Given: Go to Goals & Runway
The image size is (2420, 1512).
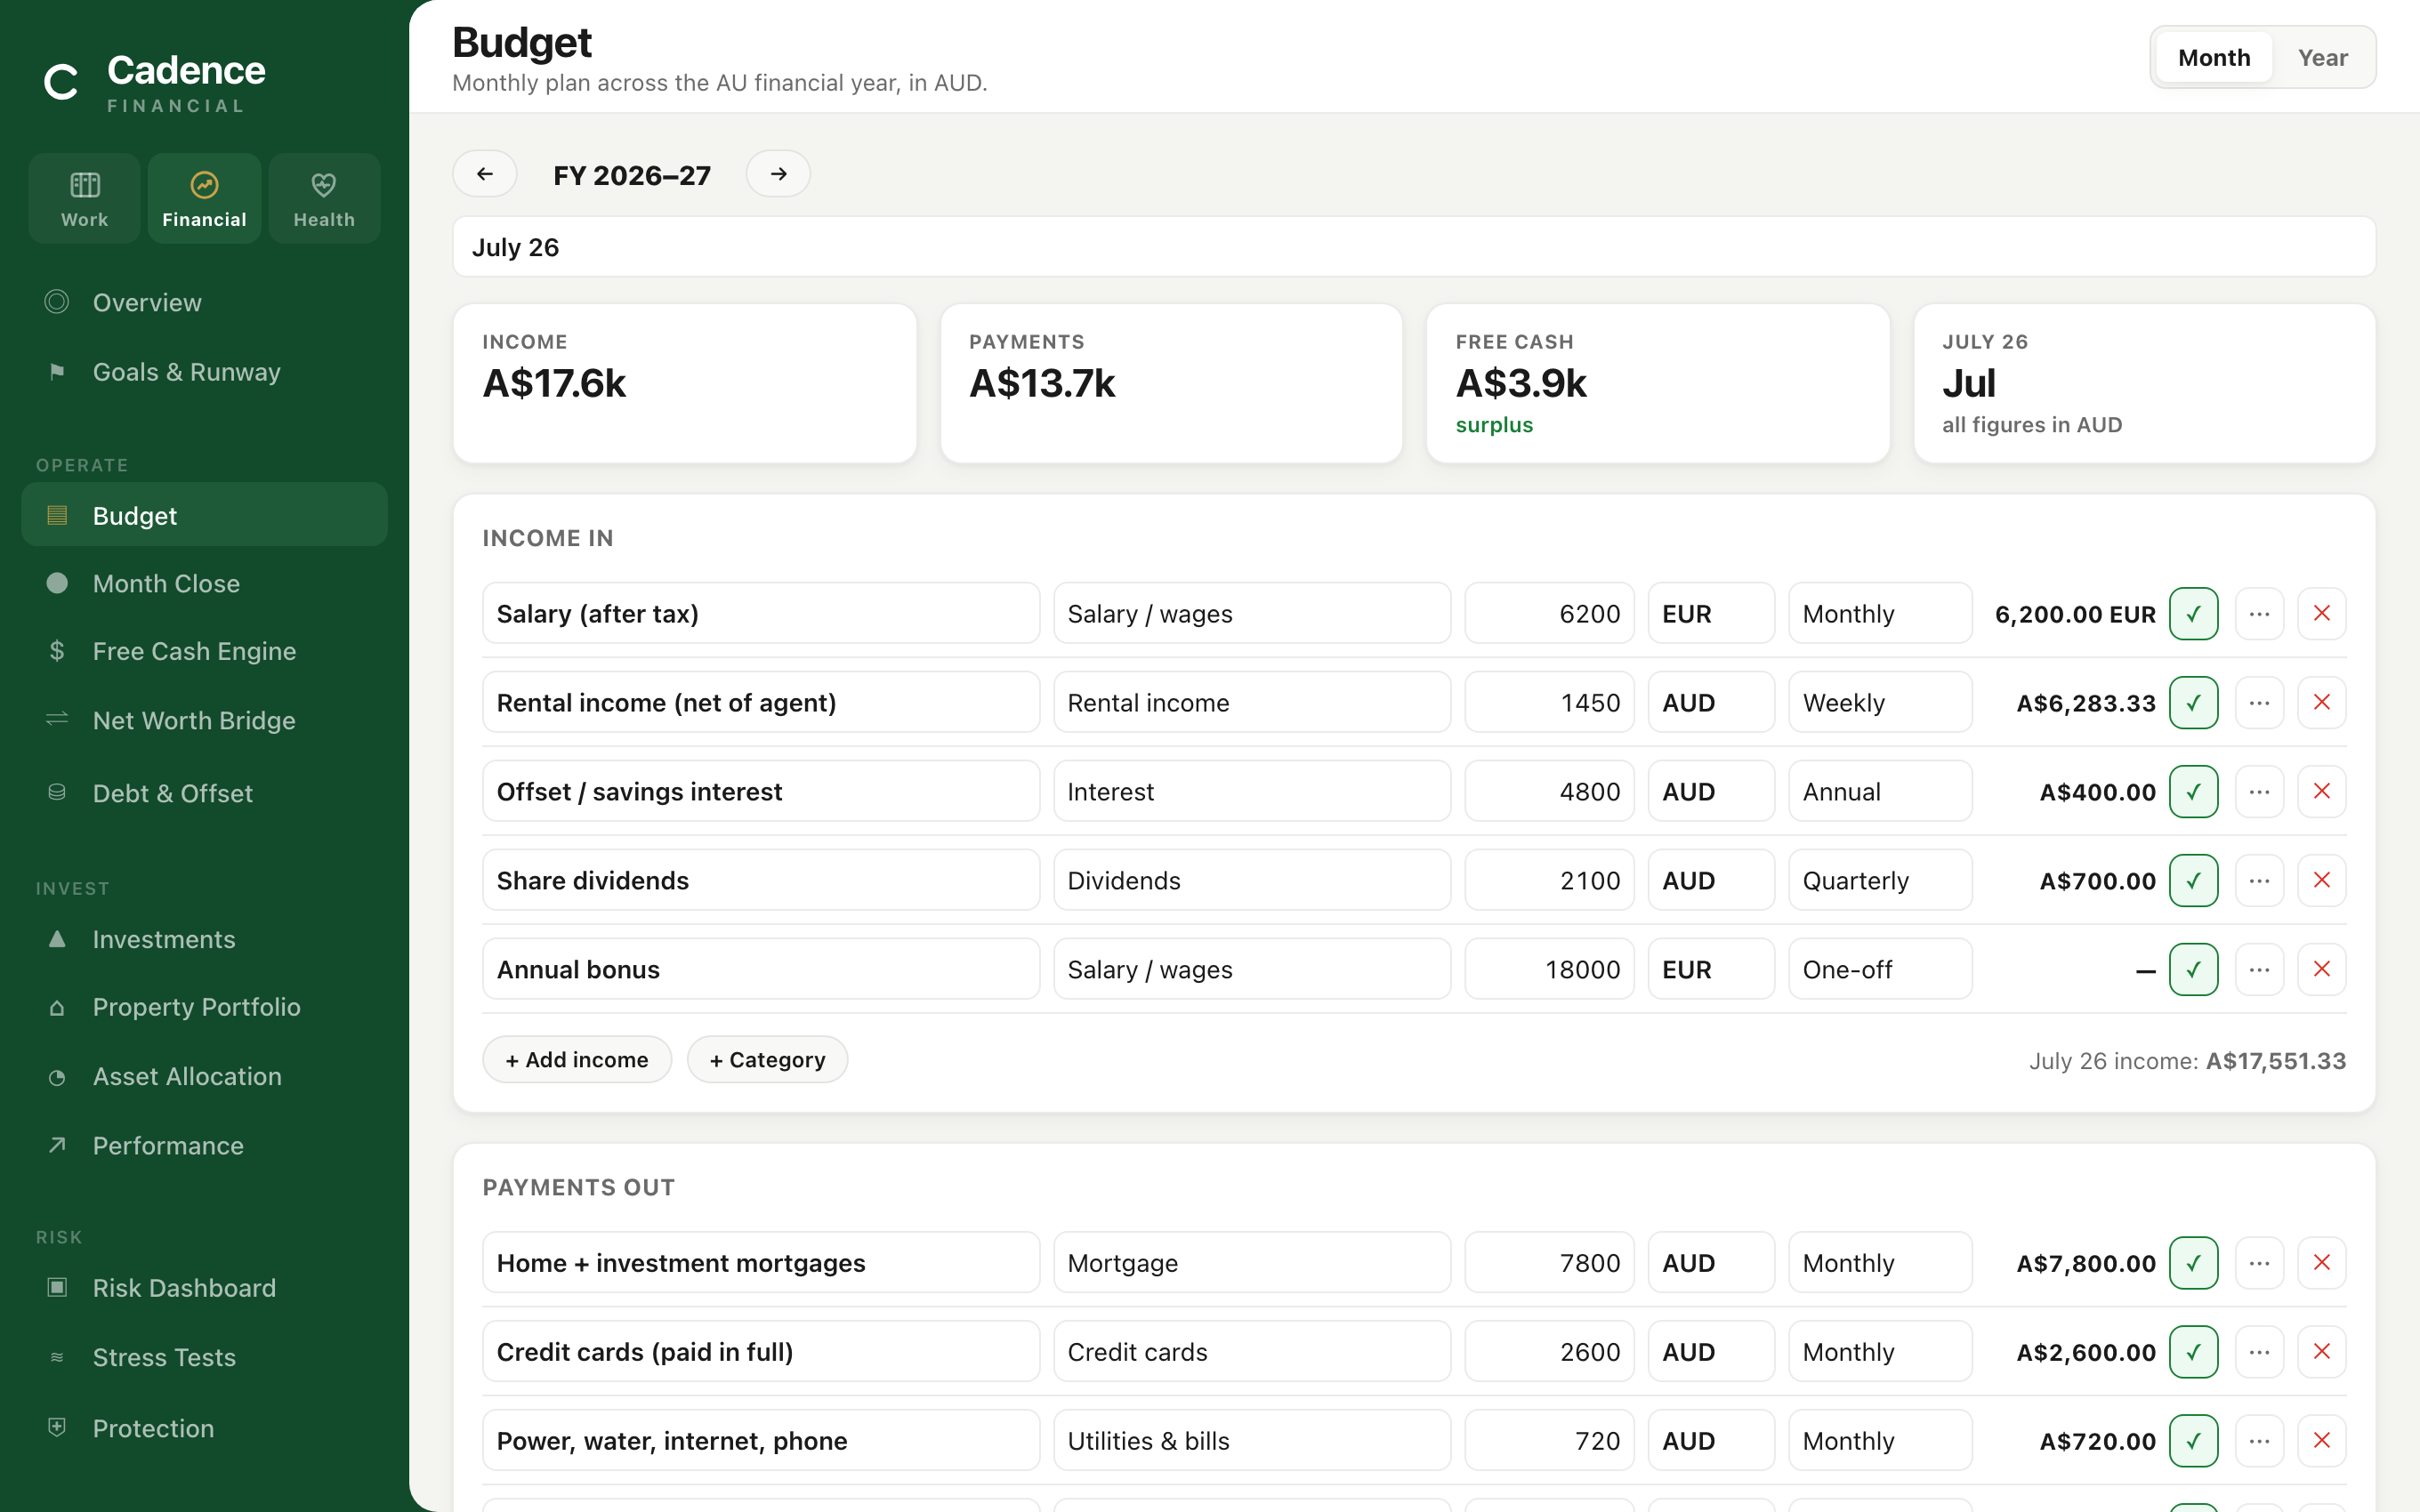Looking at the screenshot, I should pyautogui.click(x=204, y=372).
